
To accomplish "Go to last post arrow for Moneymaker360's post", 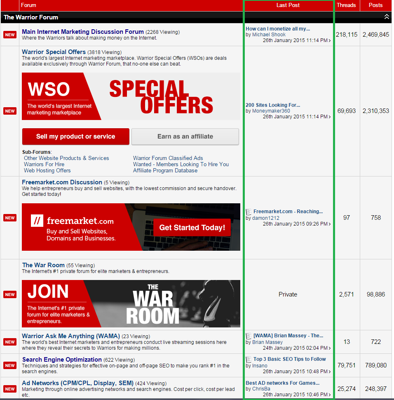I will tap(330, 117).
